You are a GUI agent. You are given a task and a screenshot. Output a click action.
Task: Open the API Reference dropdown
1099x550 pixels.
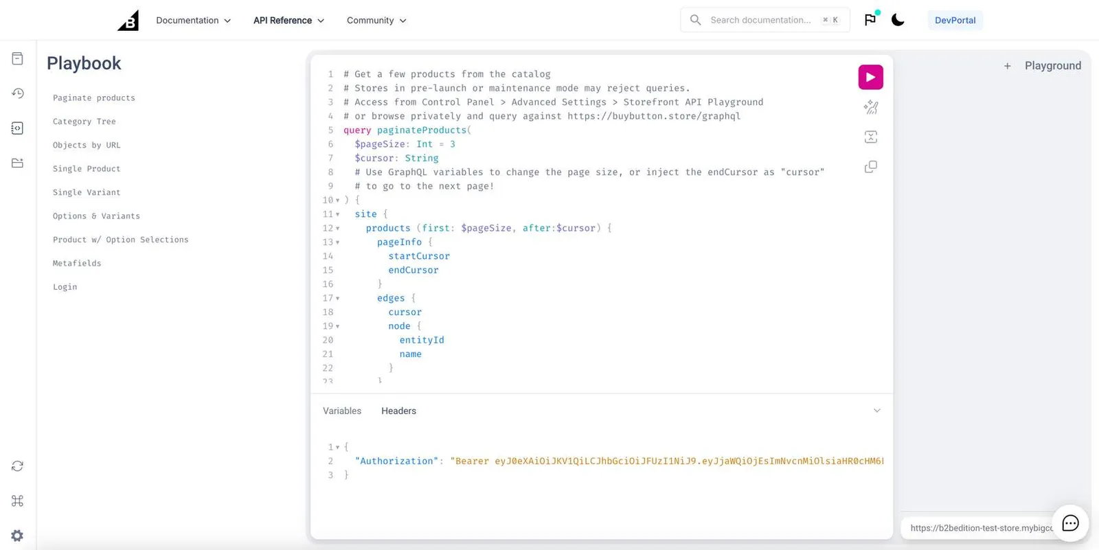point(288,21)
